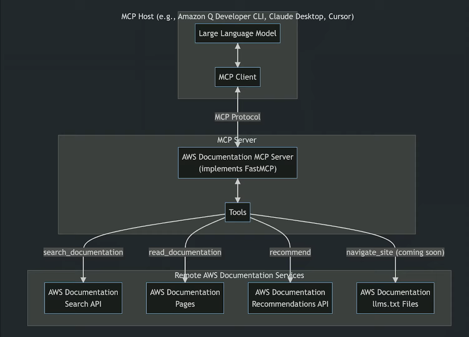This screenshot has height=337, width=469.
Task: Select the AWS Documentation Recommendations API box
Action: [290, 298]
